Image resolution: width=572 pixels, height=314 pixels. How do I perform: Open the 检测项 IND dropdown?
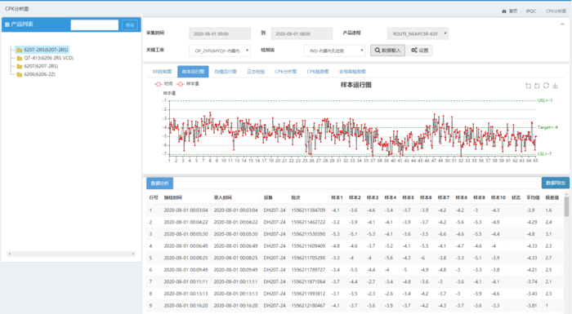coord(334,51)
